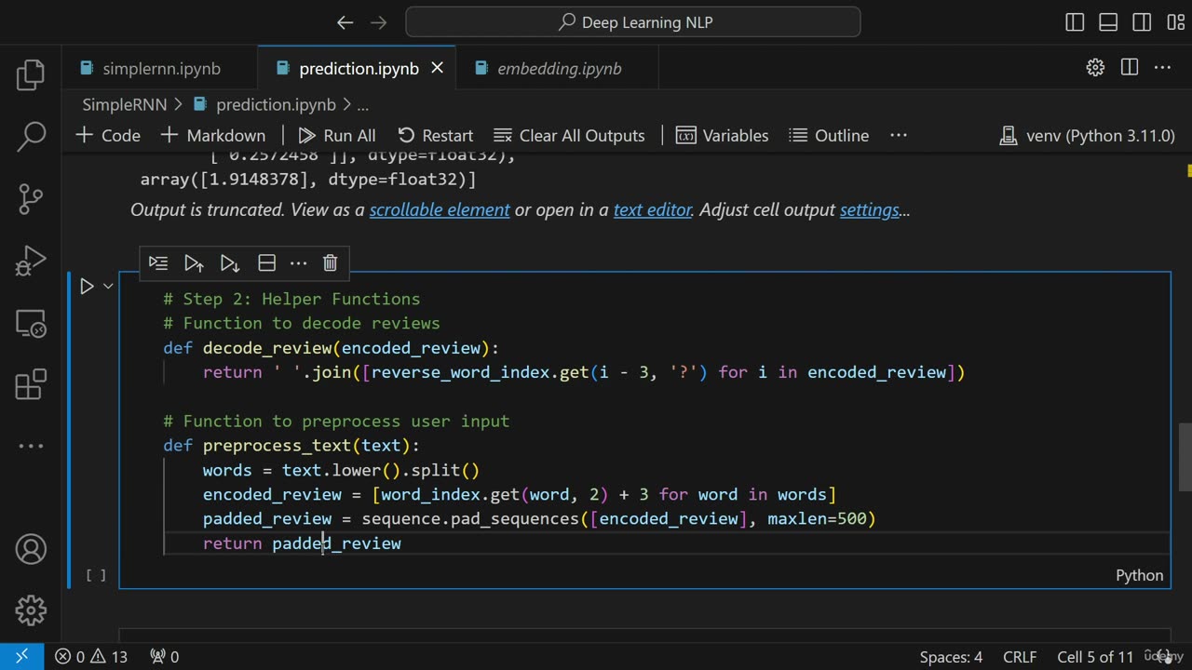Open the Accounts menu

(x=31, y=549)
